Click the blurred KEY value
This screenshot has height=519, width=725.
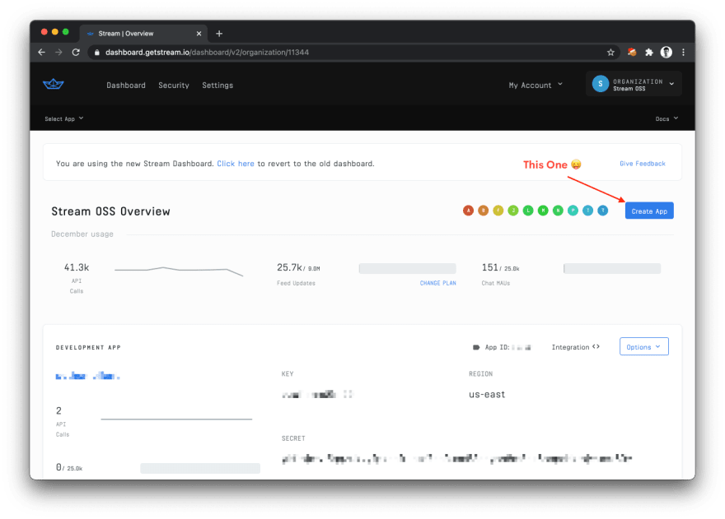317,394
